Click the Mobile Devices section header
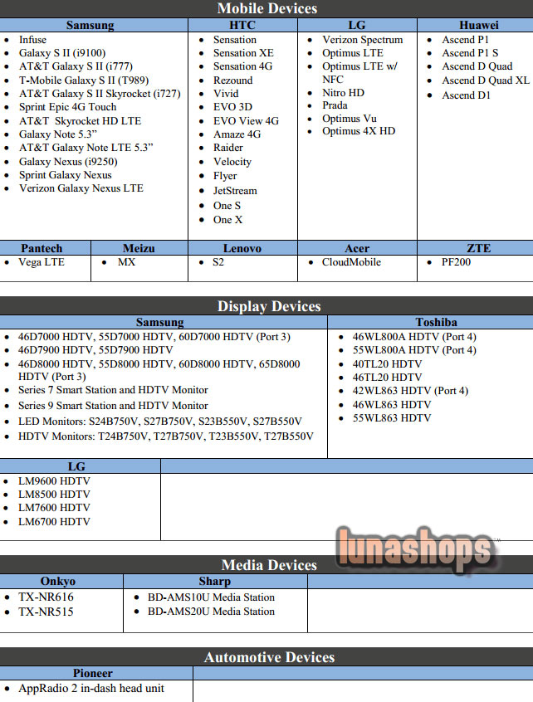Screen dimensions: 533x702 pyautogui.click(x=267, y=8)
